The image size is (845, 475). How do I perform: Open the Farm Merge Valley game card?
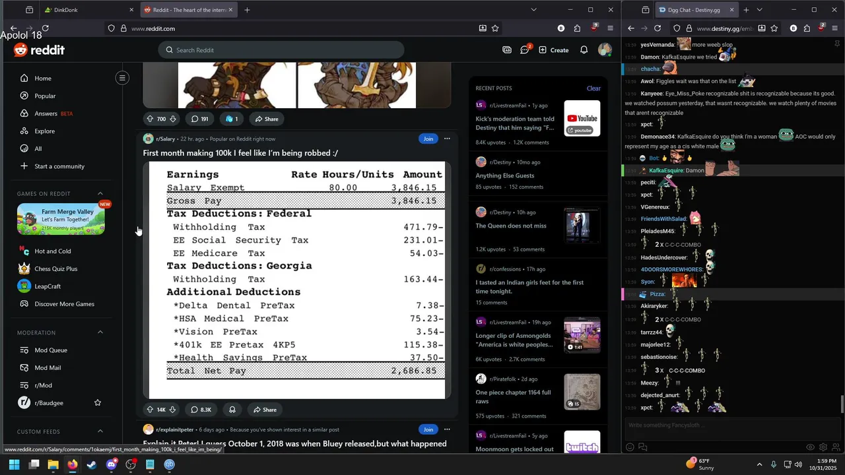pyautogui.click(x=61, y=219)
